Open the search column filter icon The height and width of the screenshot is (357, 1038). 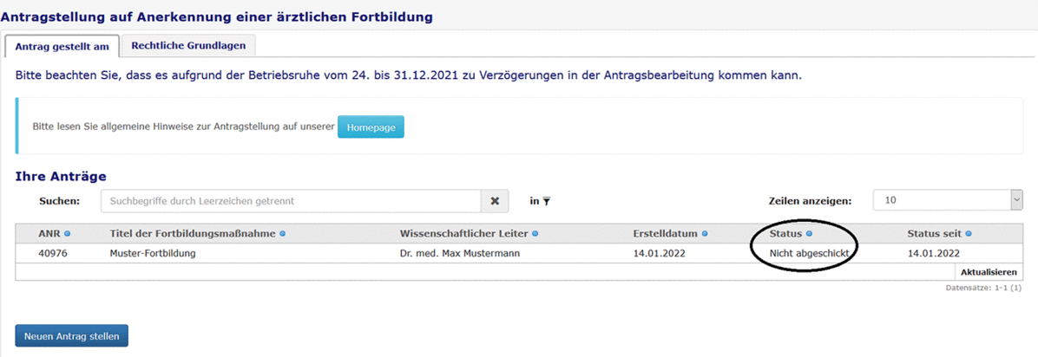(x=547, y=201)
